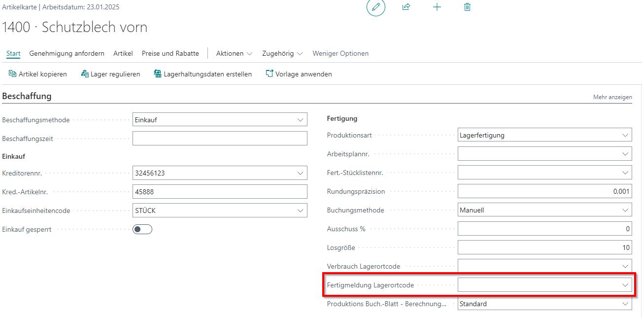Open the Fert.-Stücklistennr. dropdown
Viewport: 642px width, 317px height.
tap(625, 173)
